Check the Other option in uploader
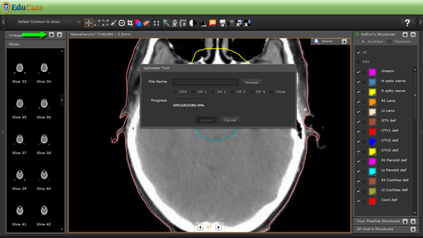Image resolution: width=423 pixels, height=238 pixels. tap(271, 92)
